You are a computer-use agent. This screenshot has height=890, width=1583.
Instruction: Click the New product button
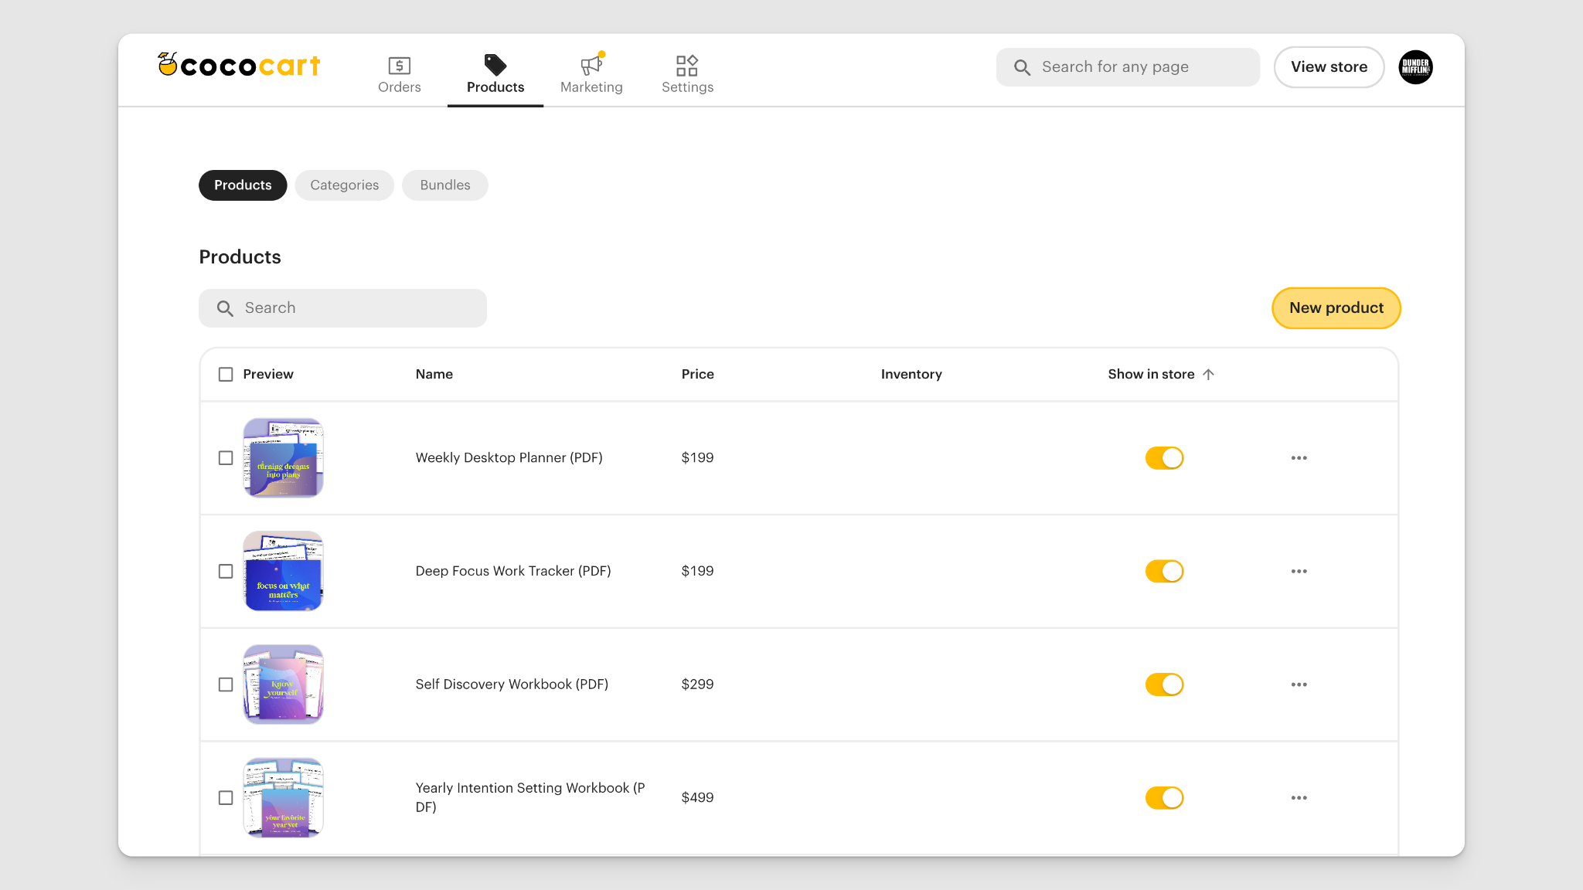click(x=1336, y=307)
